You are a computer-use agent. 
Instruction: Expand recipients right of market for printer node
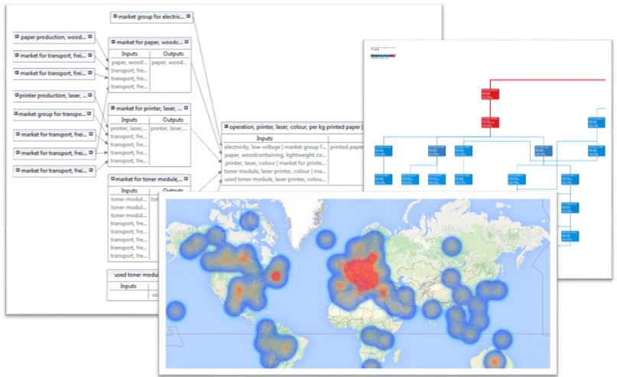point(187,109)
